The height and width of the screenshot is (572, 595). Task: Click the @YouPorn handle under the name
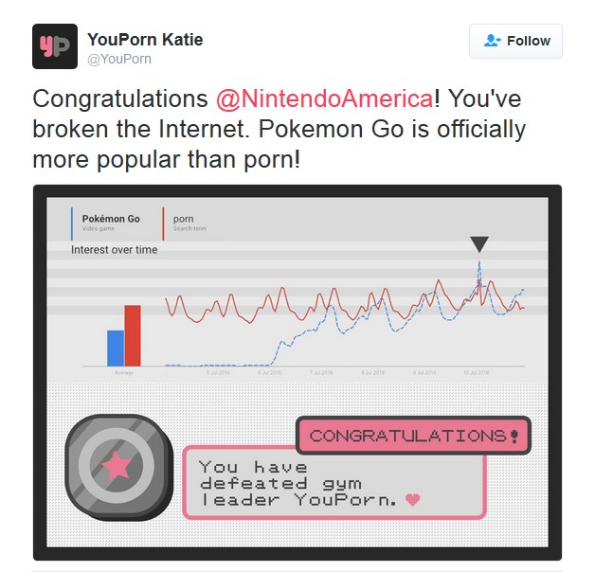pyautogui.click(x=118, y=59)
